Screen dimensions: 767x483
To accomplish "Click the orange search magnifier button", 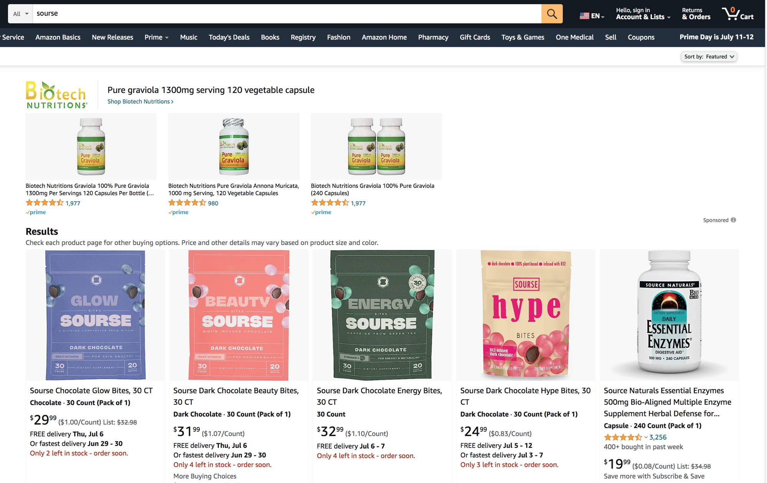I will (552, 14).
